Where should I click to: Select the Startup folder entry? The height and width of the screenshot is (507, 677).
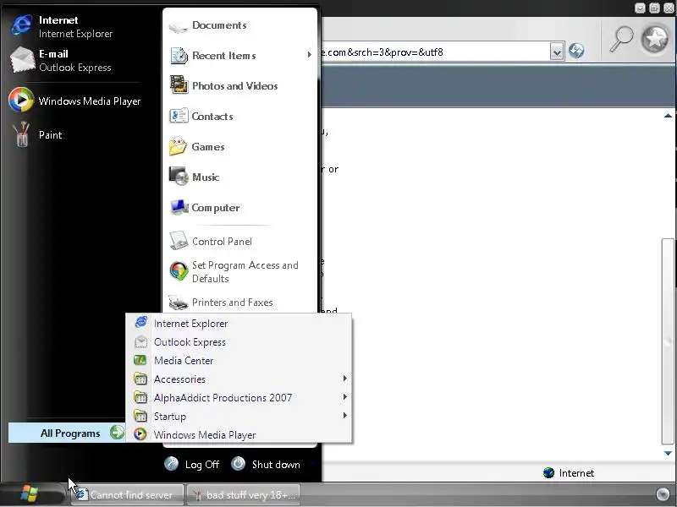(239, 416)
